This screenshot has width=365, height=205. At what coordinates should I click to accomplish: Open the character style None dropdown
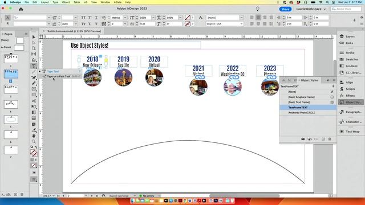click(241, 18)
